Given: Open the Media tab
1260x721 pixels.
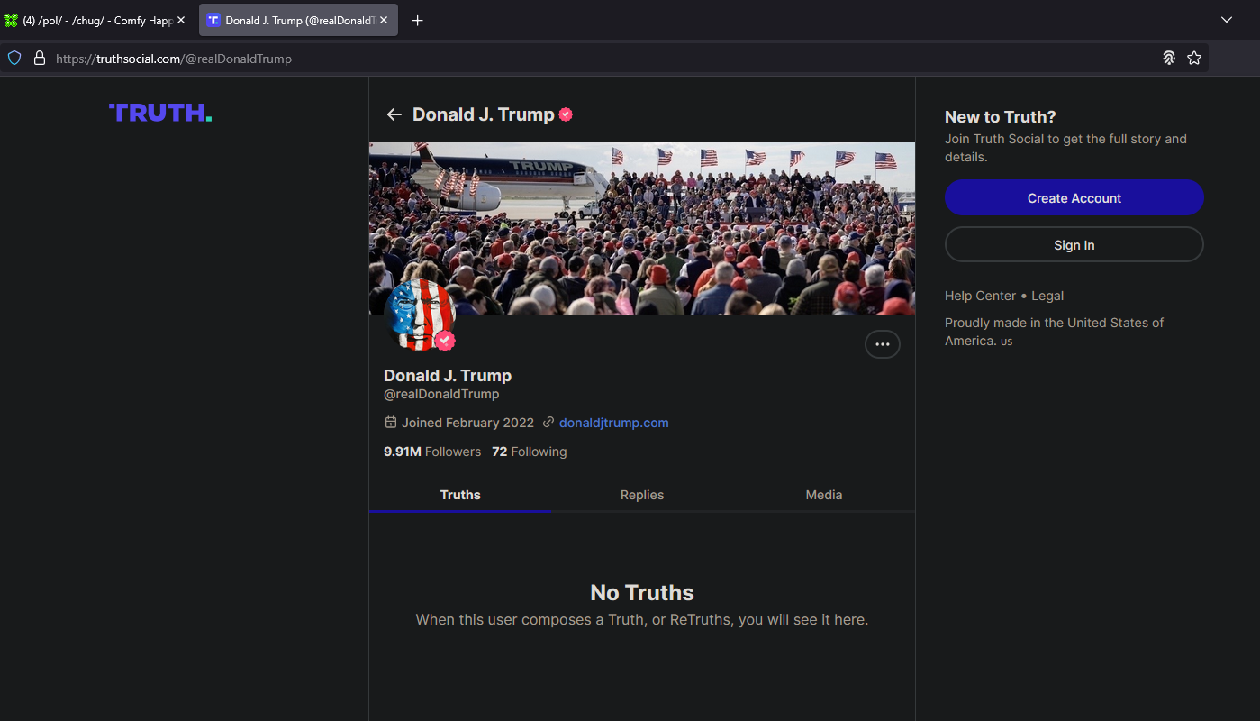Looking at the screenshot, I should [x=824, y=495].
